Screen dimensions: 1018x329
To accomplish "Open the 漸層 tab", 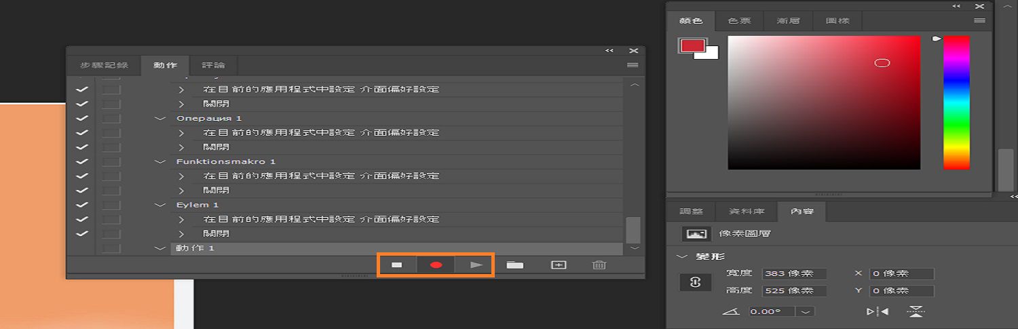I will click(x=788, y=21).
